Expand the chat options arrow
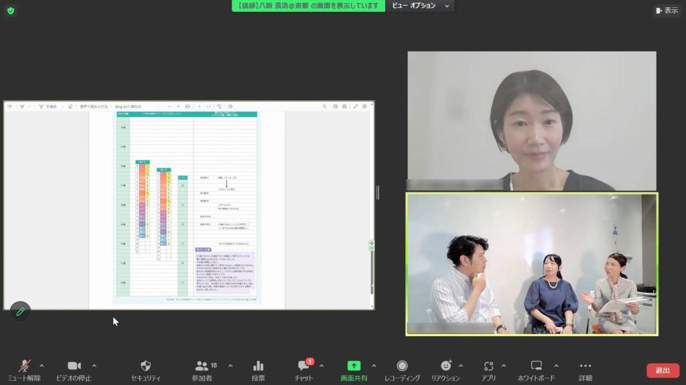 coord(322,366)
